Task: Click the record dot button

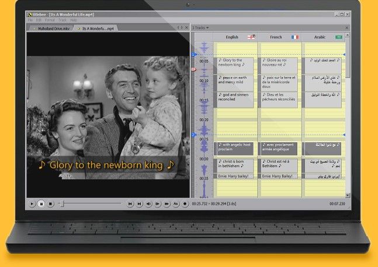Action: (185, 204)
